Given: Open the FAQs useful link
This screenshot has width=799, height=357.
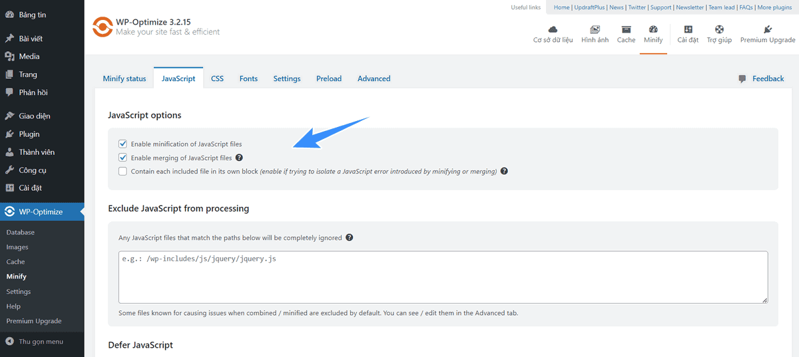Looking at the screenshot, I should tap(746, 7).
